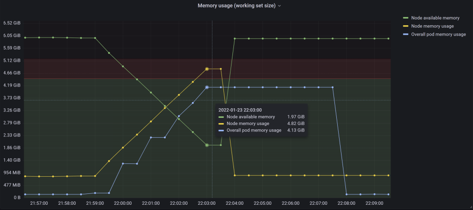This screenshot has width=473, height=210.
Task: Click the tooltip value 4.13 GiB
Action: [296, 130]
